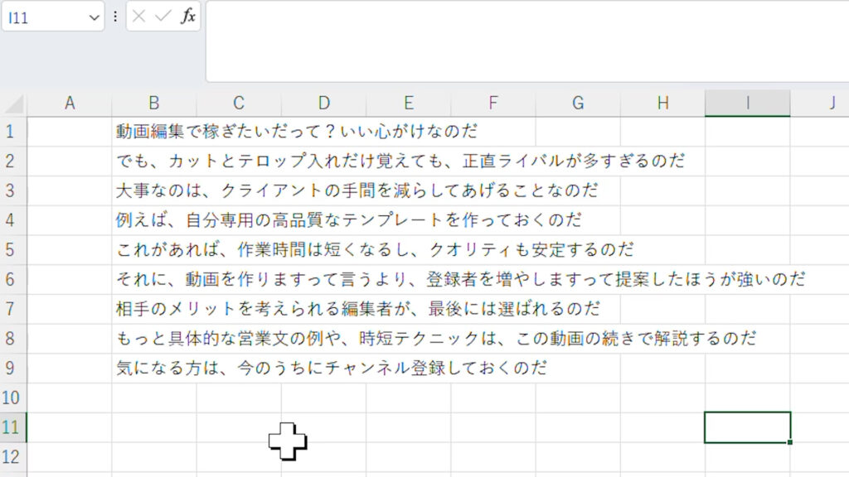Click the Name Box showing I11

(x=46, y=17)
